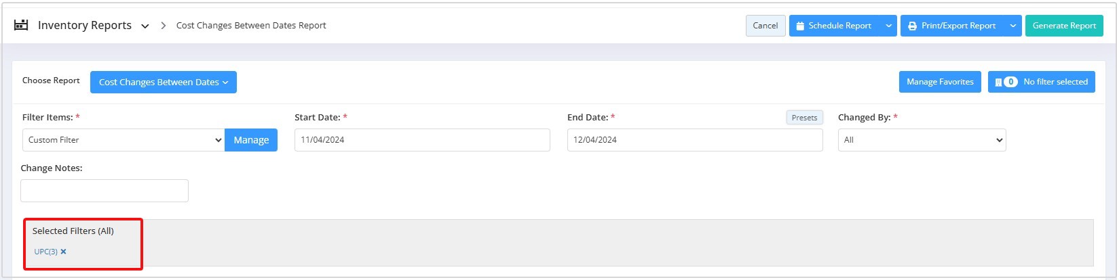The height and width of the screenshot is (280, 1117).
Task: Expand the Inventory Reports chevron menu
Action: pyautogui.click(x=145, y=26)
